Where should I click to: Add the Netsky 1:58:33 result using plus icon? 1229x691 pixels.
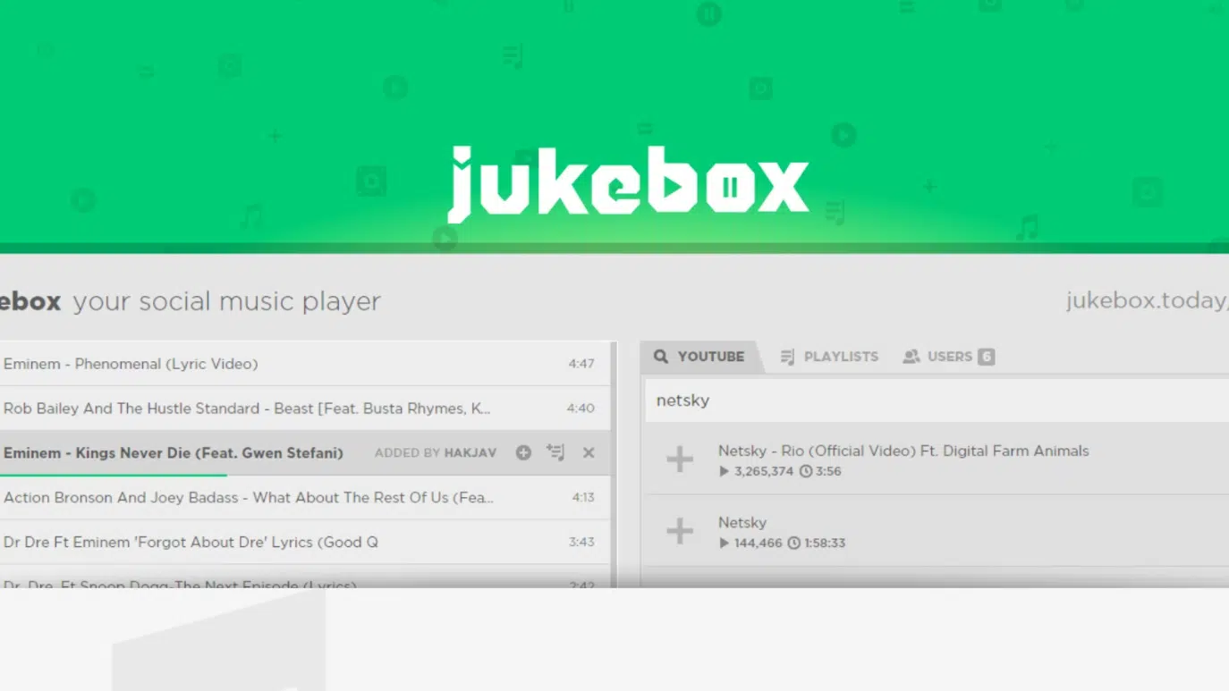pyautogui.click(x=680, y=531)
